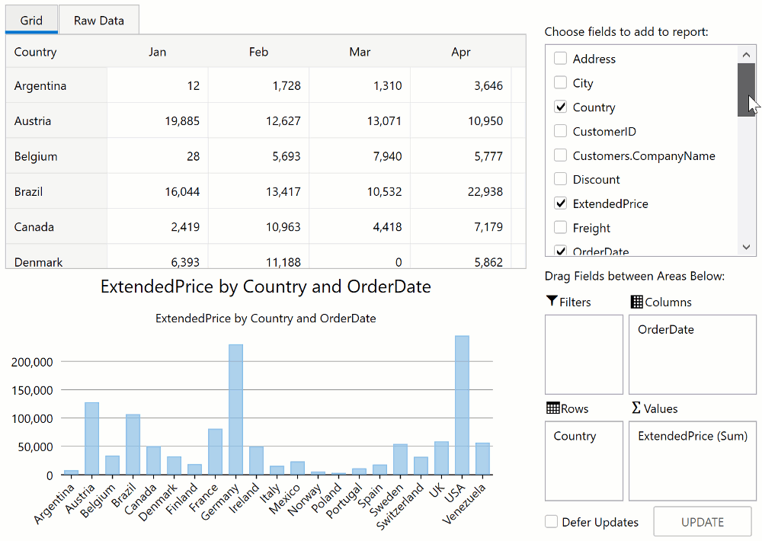Check the Discount field checkbox
This screenshot has height=541, width=762.
(x=560, y=179)
